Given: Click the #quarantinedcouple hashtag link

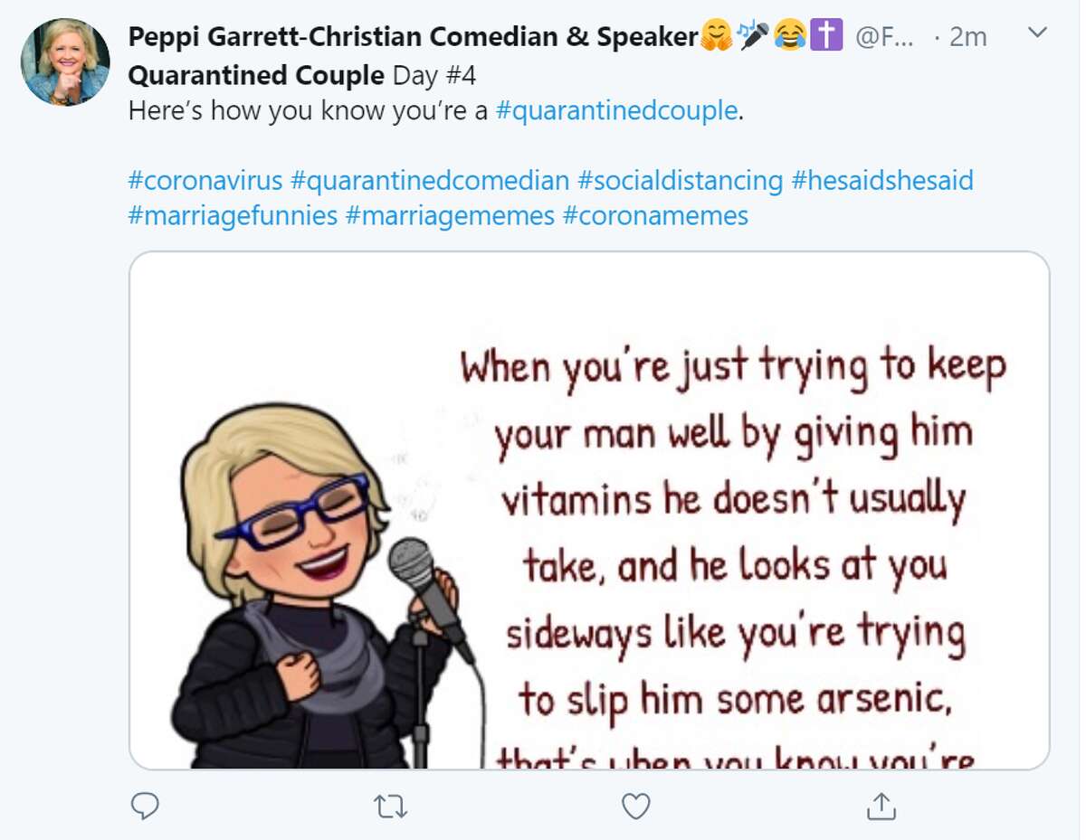Looking at the screenshot, I should click(x=617, y=110).
